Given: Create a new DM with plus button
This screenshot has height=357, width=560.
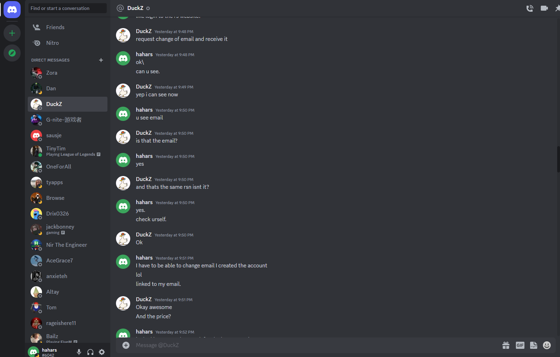Looking at the screenshot, I should tap(101, 60).
